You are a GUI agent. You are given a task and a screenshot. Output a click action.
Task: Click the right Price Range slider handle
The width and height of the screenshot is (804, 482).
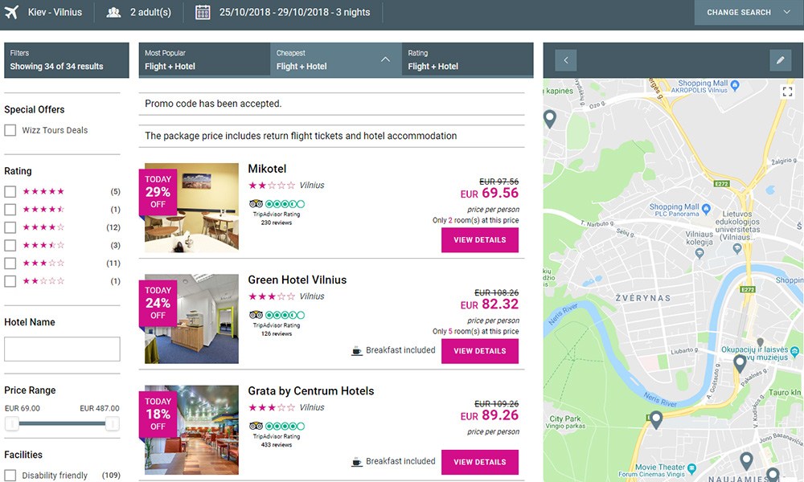click(113, 423)
